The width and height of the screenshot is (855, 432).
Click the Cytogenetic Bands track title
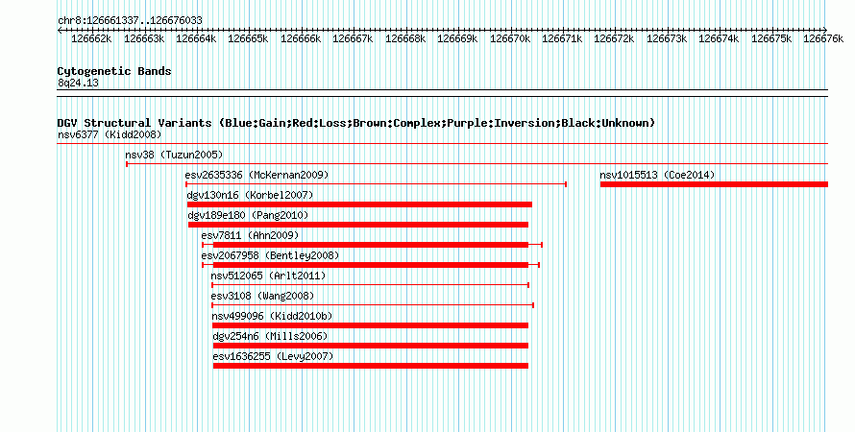pos(114,71)
